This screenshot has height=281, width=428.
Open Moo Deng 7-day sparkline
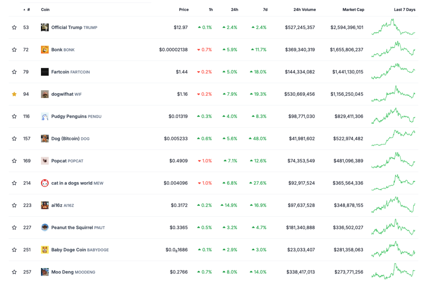393,271
